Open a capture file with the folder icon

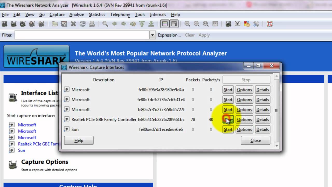[55, 24]
